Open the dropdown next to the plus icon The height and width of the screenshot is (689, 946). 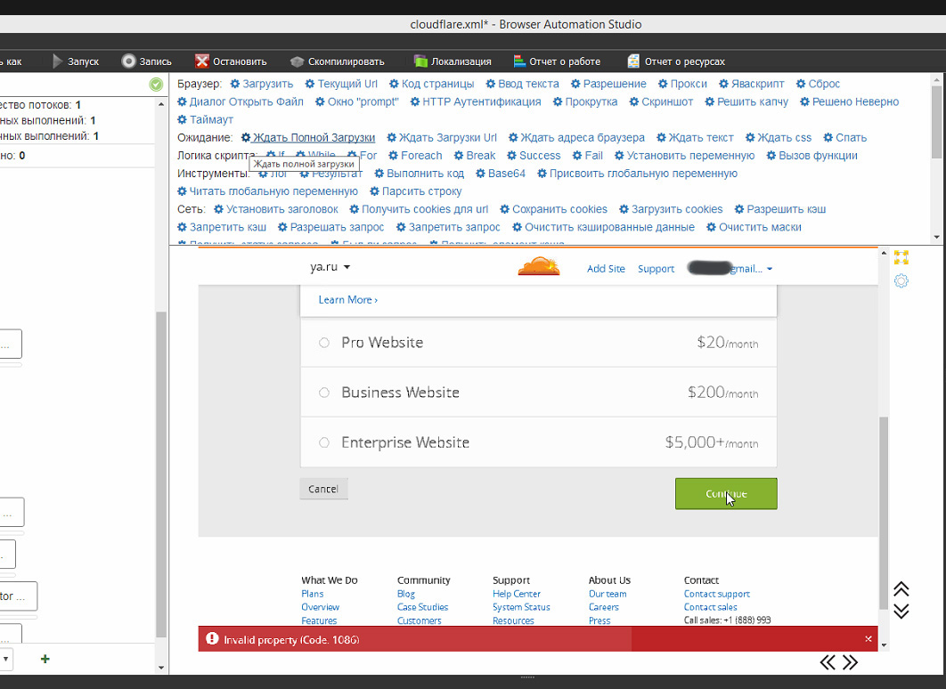[x=5, y=659]
